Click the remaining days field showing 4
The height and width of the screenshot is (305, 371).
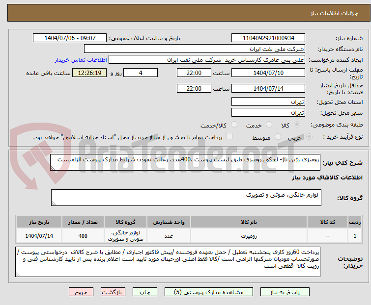point(141,73)
